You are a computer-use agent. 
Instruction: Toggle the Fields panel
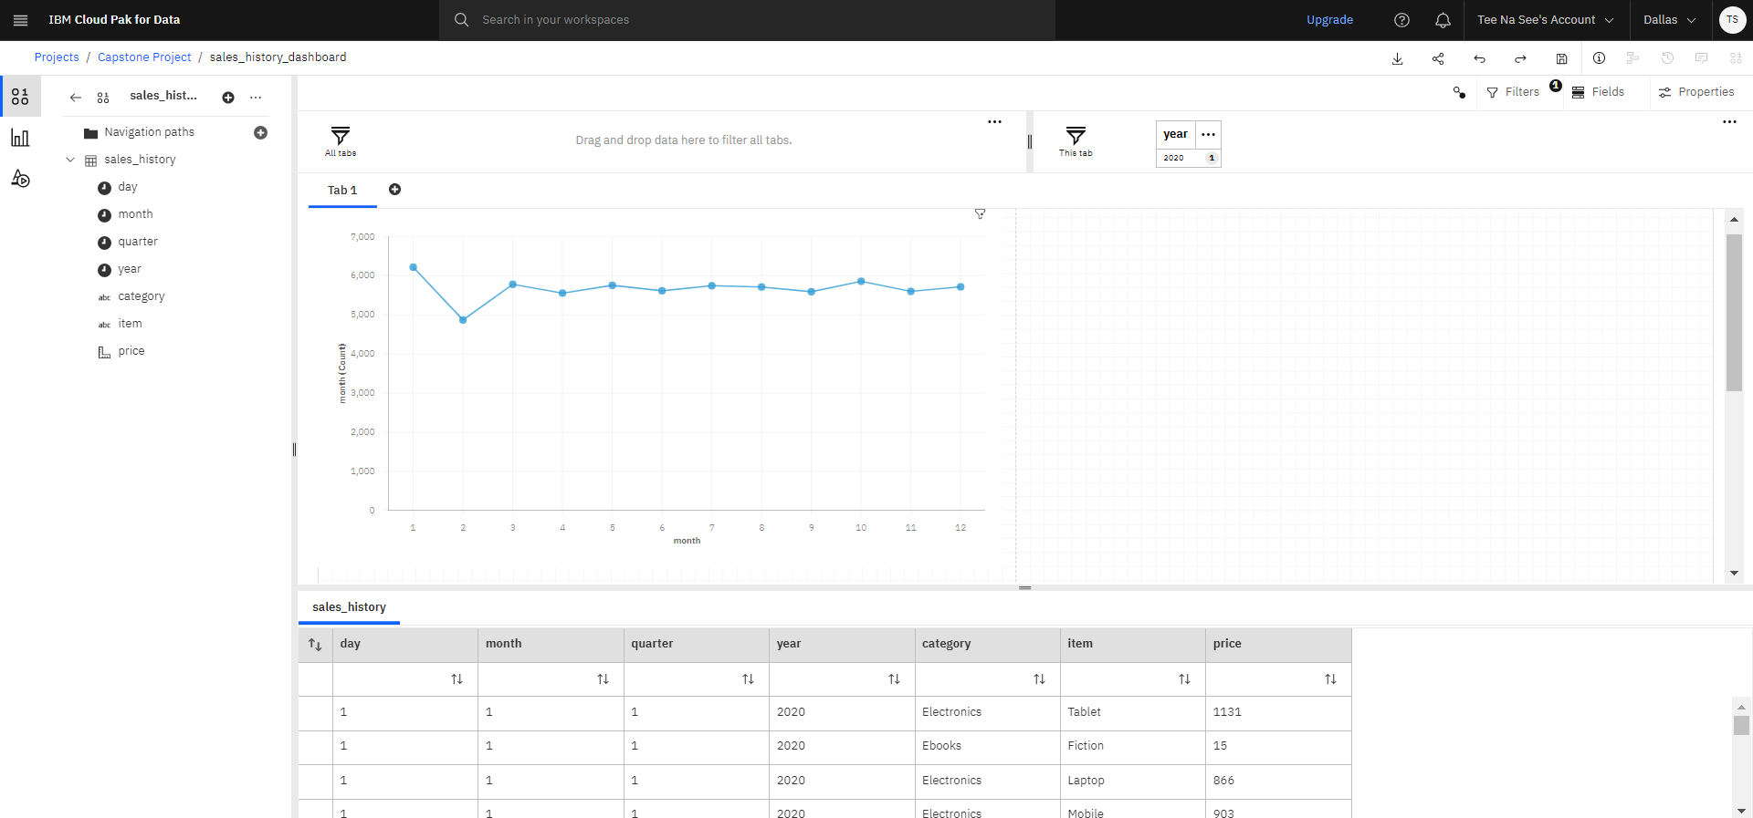coord(1598,92)
